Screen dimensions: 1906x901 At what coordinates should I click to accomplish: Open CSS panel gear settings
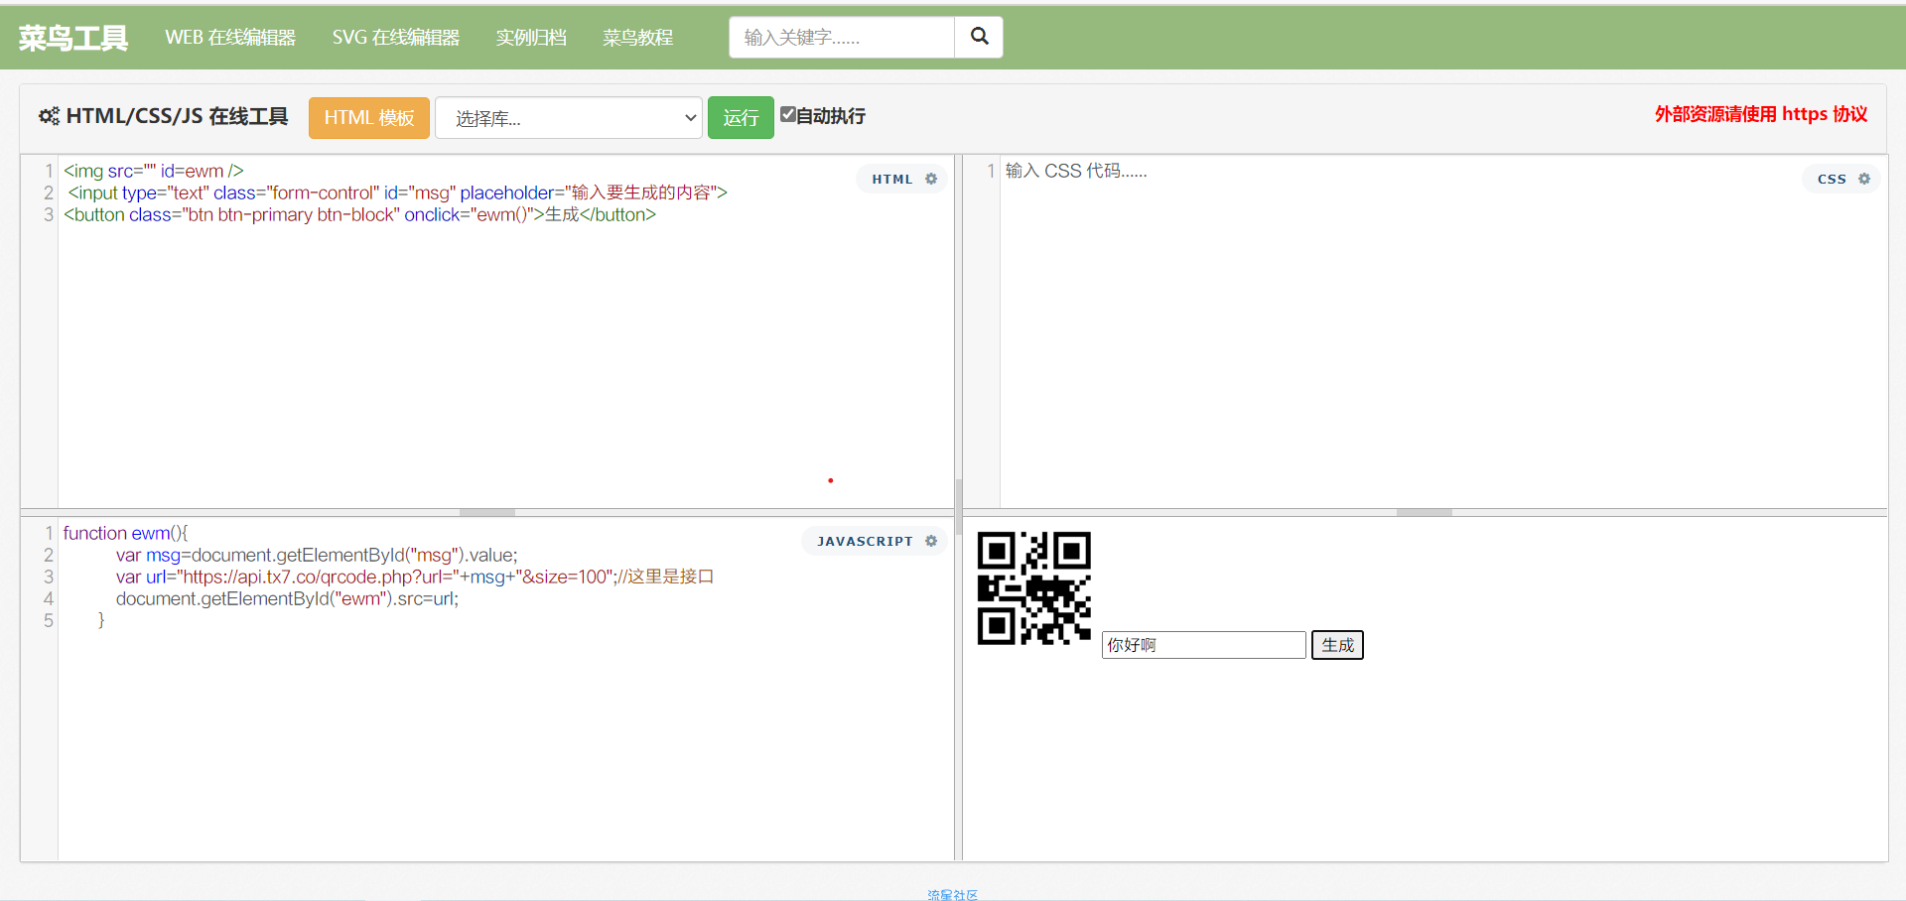click(1864, 179)
